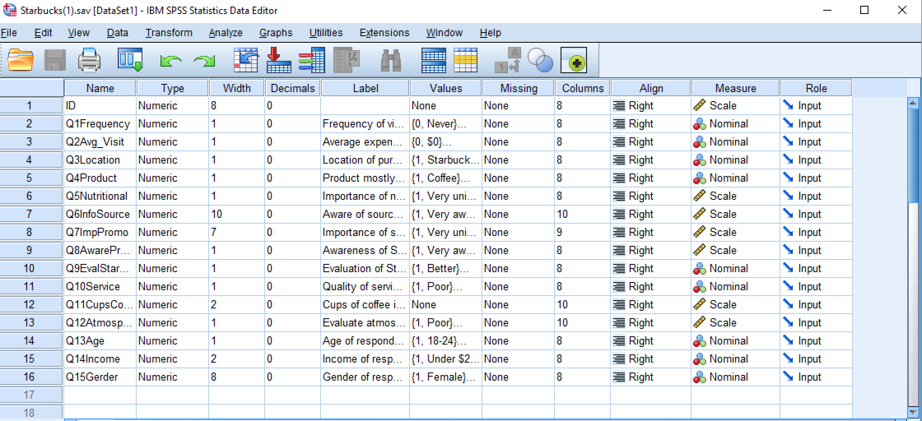The height and width of the screenshot is (421, 922).
Task: Click the Missing column header
Action: tap(519, 88)
